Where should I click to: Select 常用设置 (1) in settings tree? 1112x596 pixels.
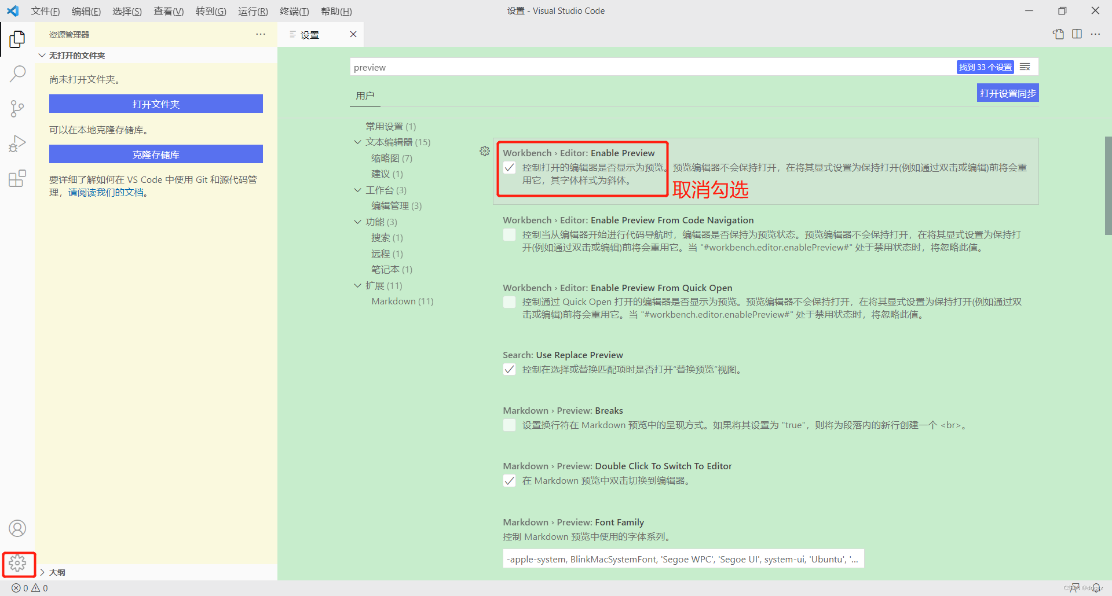point(391,126)
